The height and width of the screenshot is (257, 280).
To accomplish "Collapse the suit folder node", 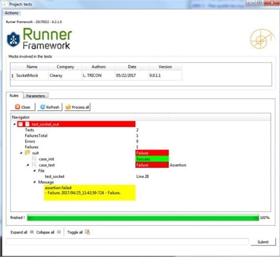I will pos(21,153).
